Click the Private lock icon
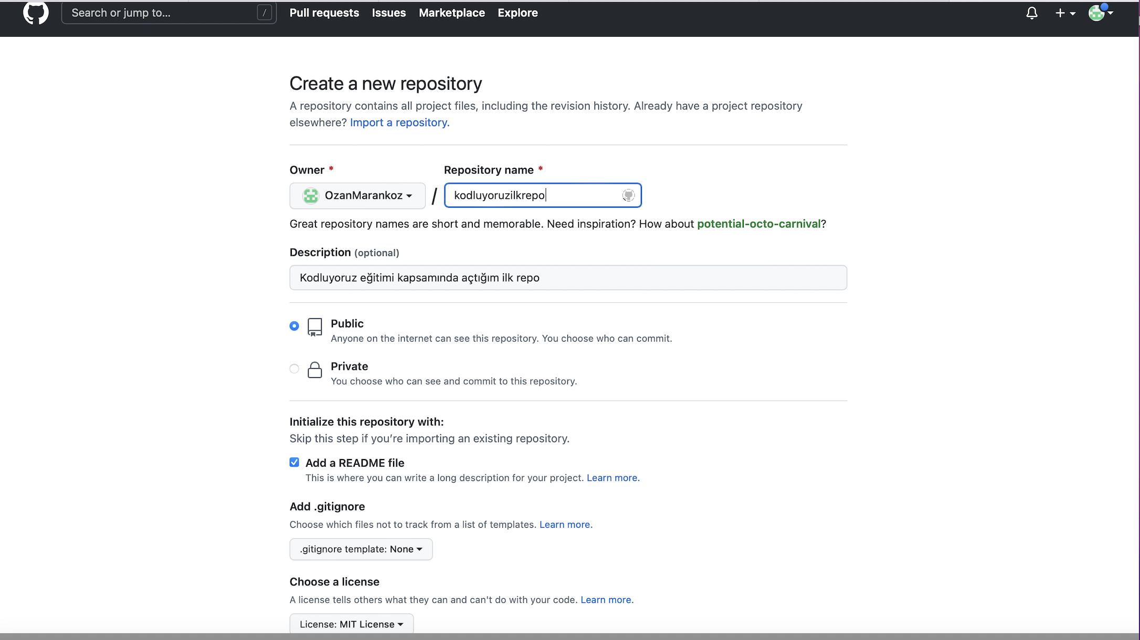 (315, 370)
